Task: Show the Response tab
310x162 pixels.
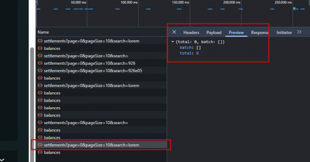Action: (260, 33)
